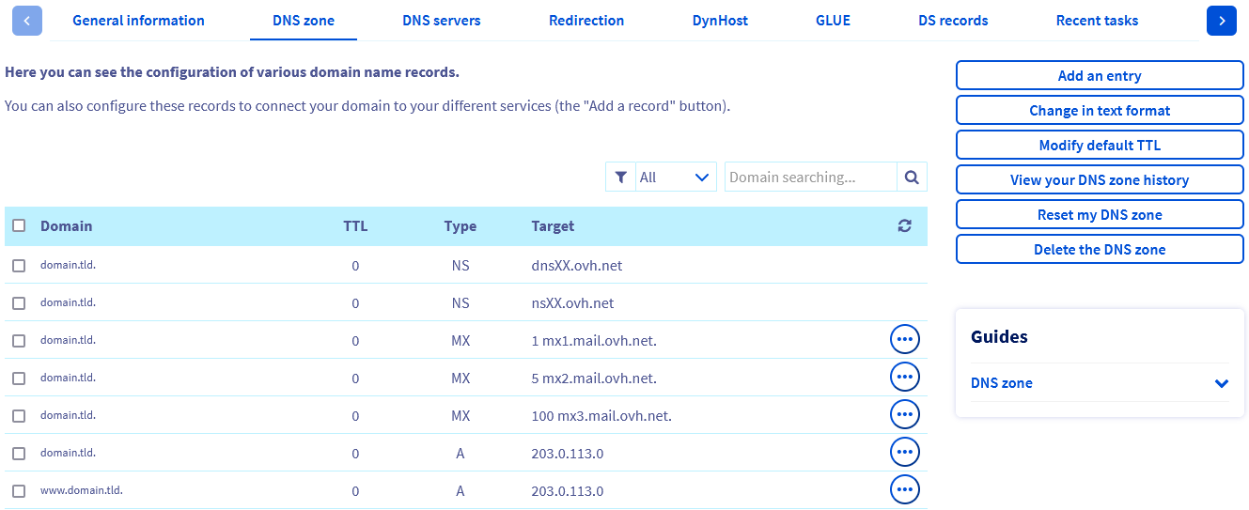Focus the Domain searching input field
The width and height of the screenshot is (1249, 510).
(810, 177)
